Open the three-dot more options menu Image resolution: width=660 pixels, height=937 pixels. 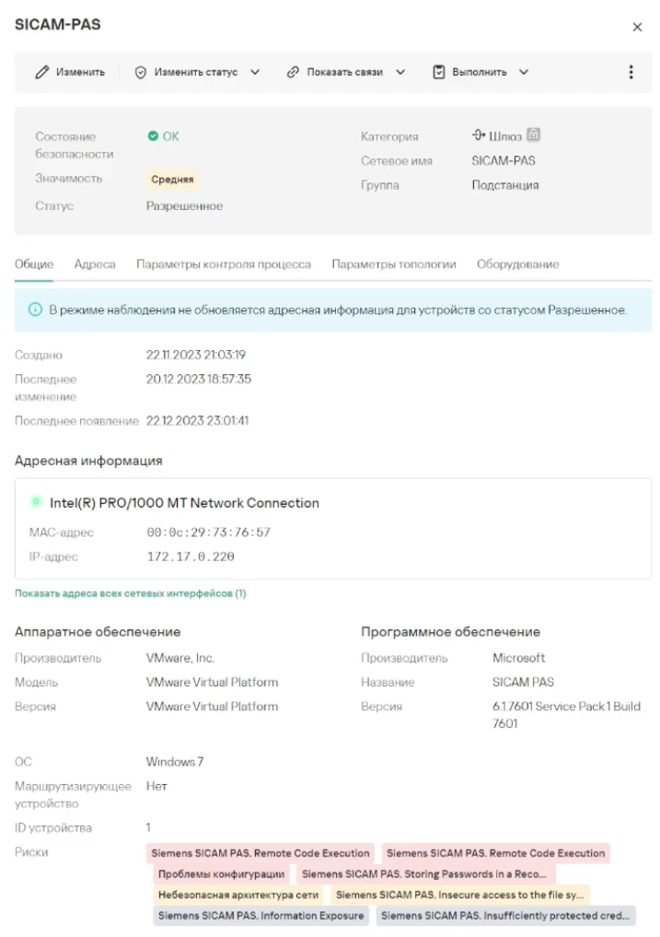(631, 72)
